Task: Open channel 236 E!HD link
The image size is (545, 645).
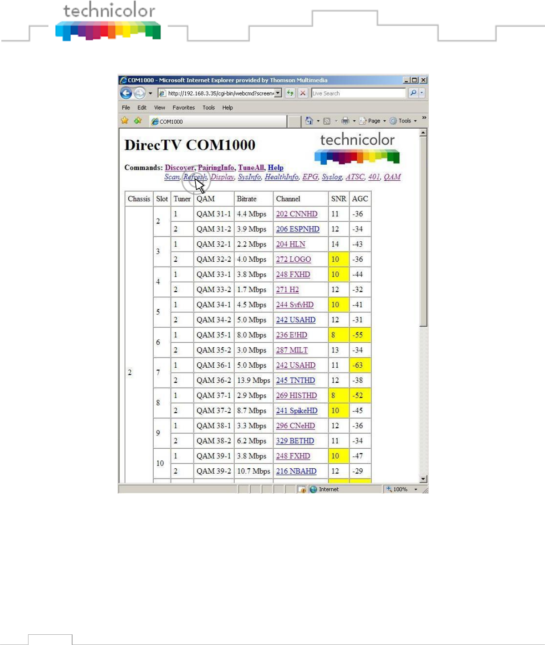Action: 292,335
